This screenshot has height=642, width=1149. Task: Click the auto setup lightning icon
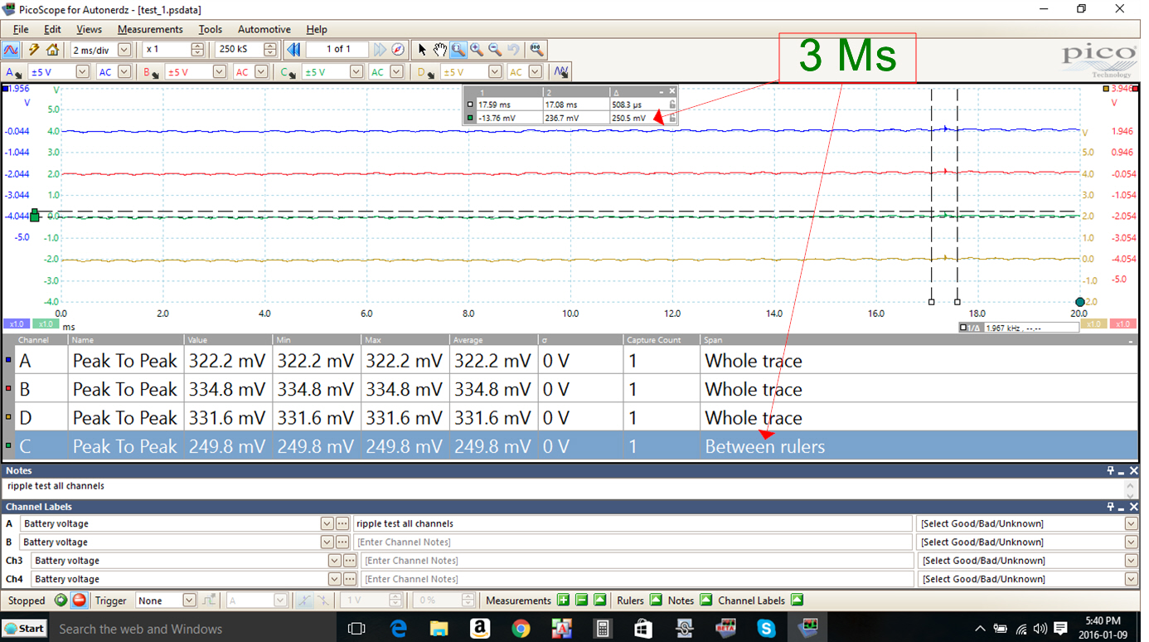34,50
